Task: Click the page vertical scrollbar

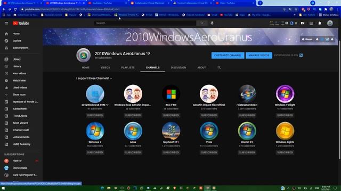Action: coord(339,100)
